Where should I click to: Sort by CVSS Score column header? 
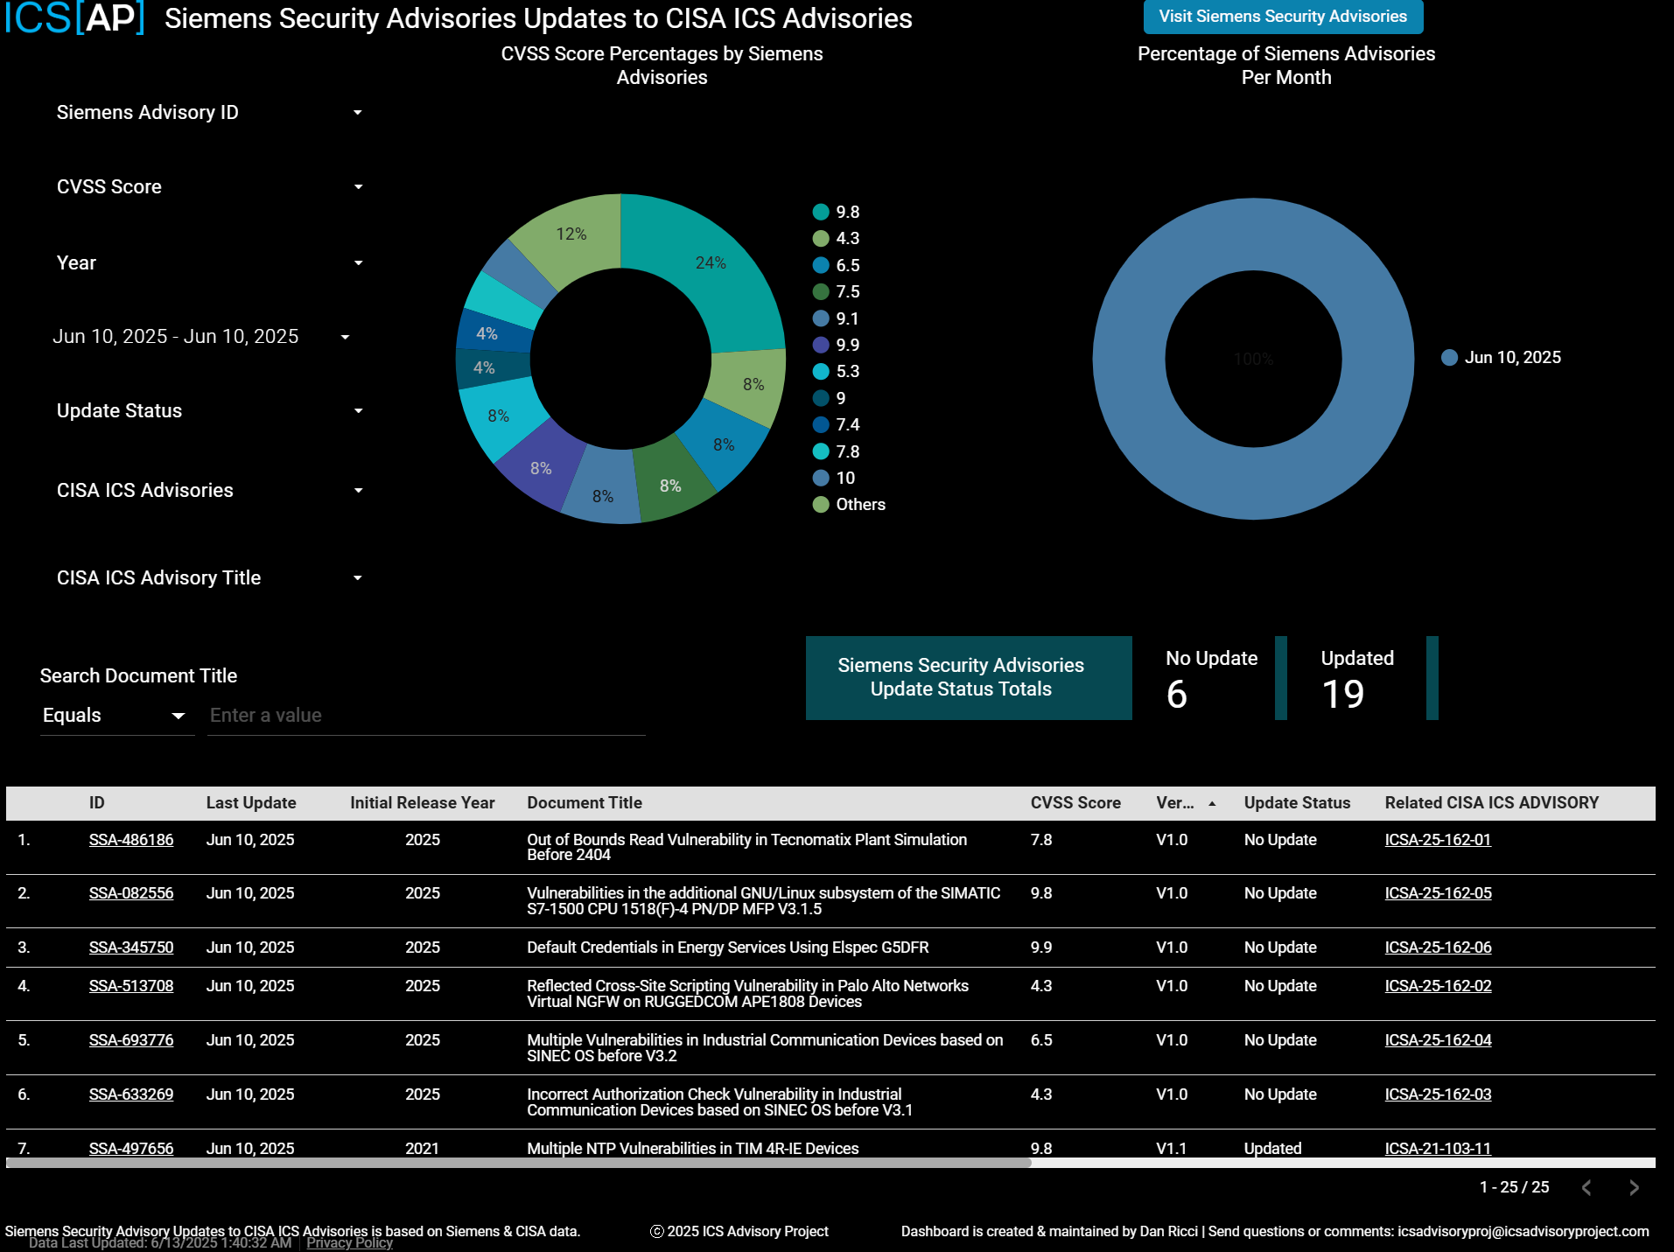pyautogui.click(x=1075, y=803)
